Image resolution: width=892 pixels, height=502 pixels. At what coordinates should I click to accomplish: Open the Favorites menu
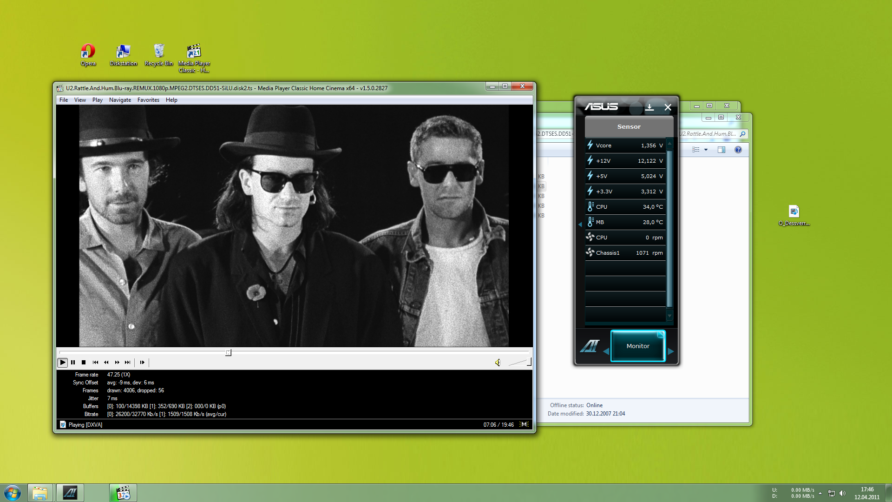coord(148,100)
